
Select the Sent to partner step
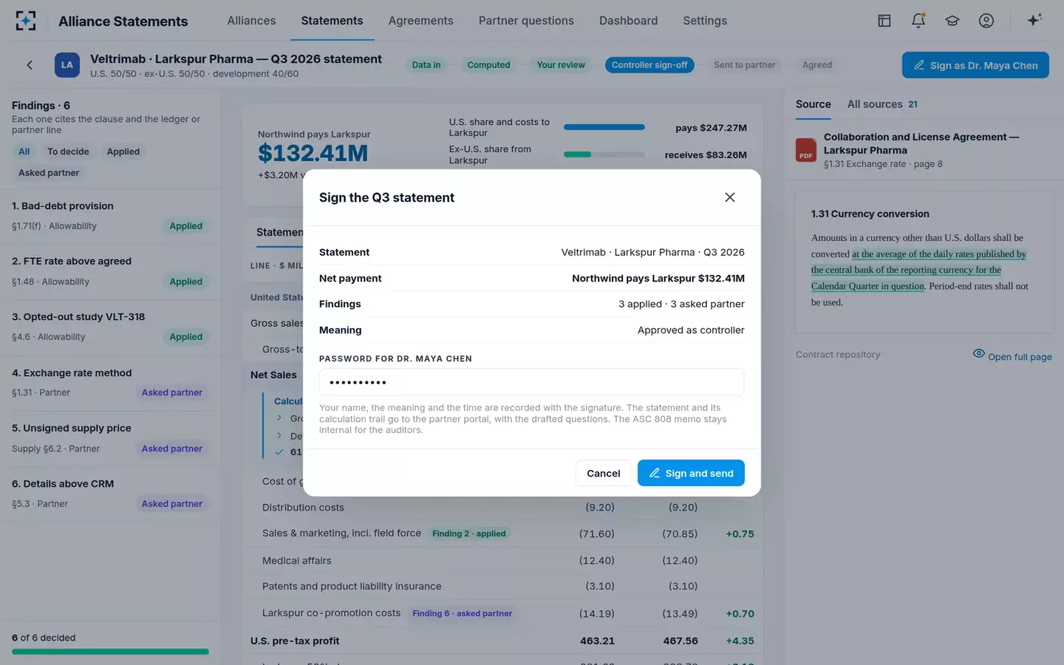(x=745, y=65)
